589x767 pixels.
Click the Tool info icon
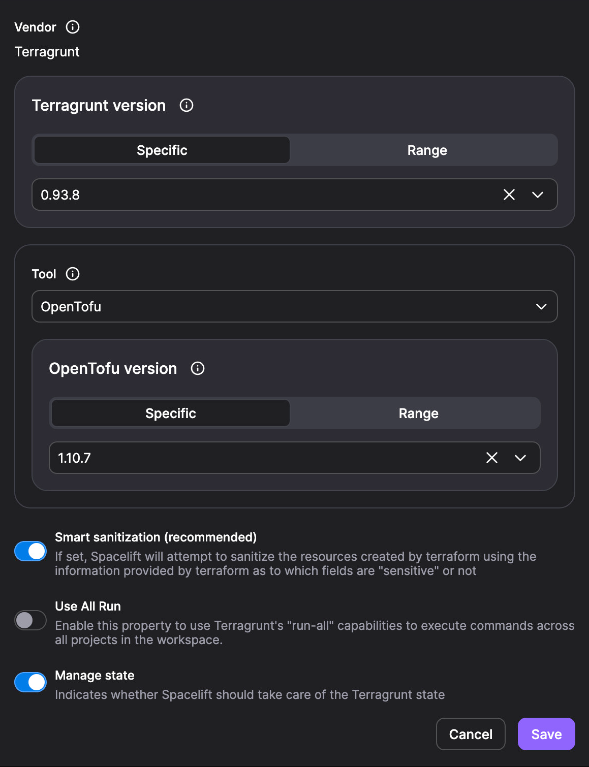coord(72,274)
